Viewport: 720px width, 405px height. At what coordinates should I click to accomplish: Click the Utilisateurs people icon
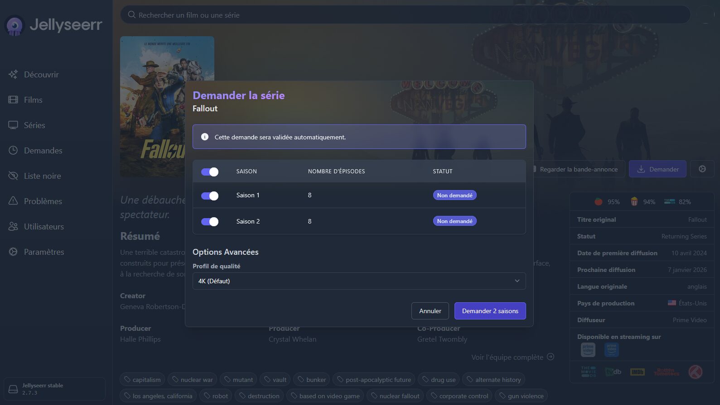click(13, 227)
